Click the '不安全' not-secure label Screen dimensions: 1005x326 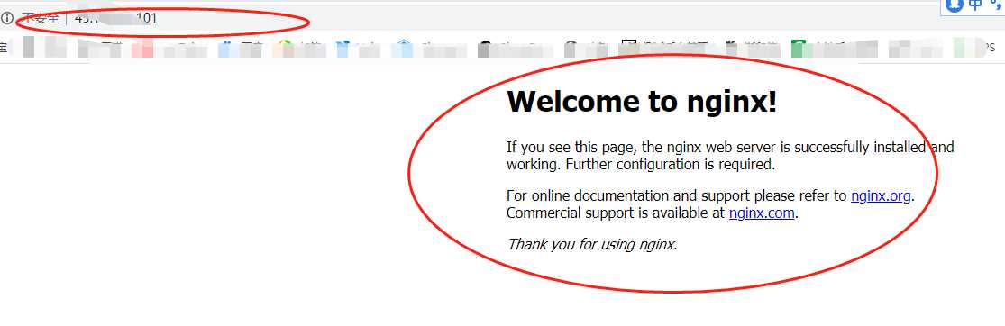(x=41, y=19)
